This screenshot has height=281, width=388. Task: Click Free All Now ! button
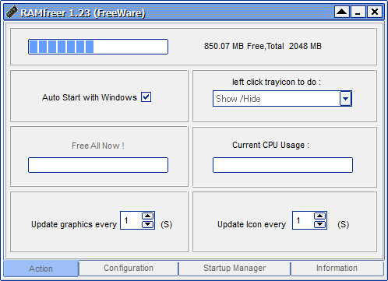coord(98,146)
